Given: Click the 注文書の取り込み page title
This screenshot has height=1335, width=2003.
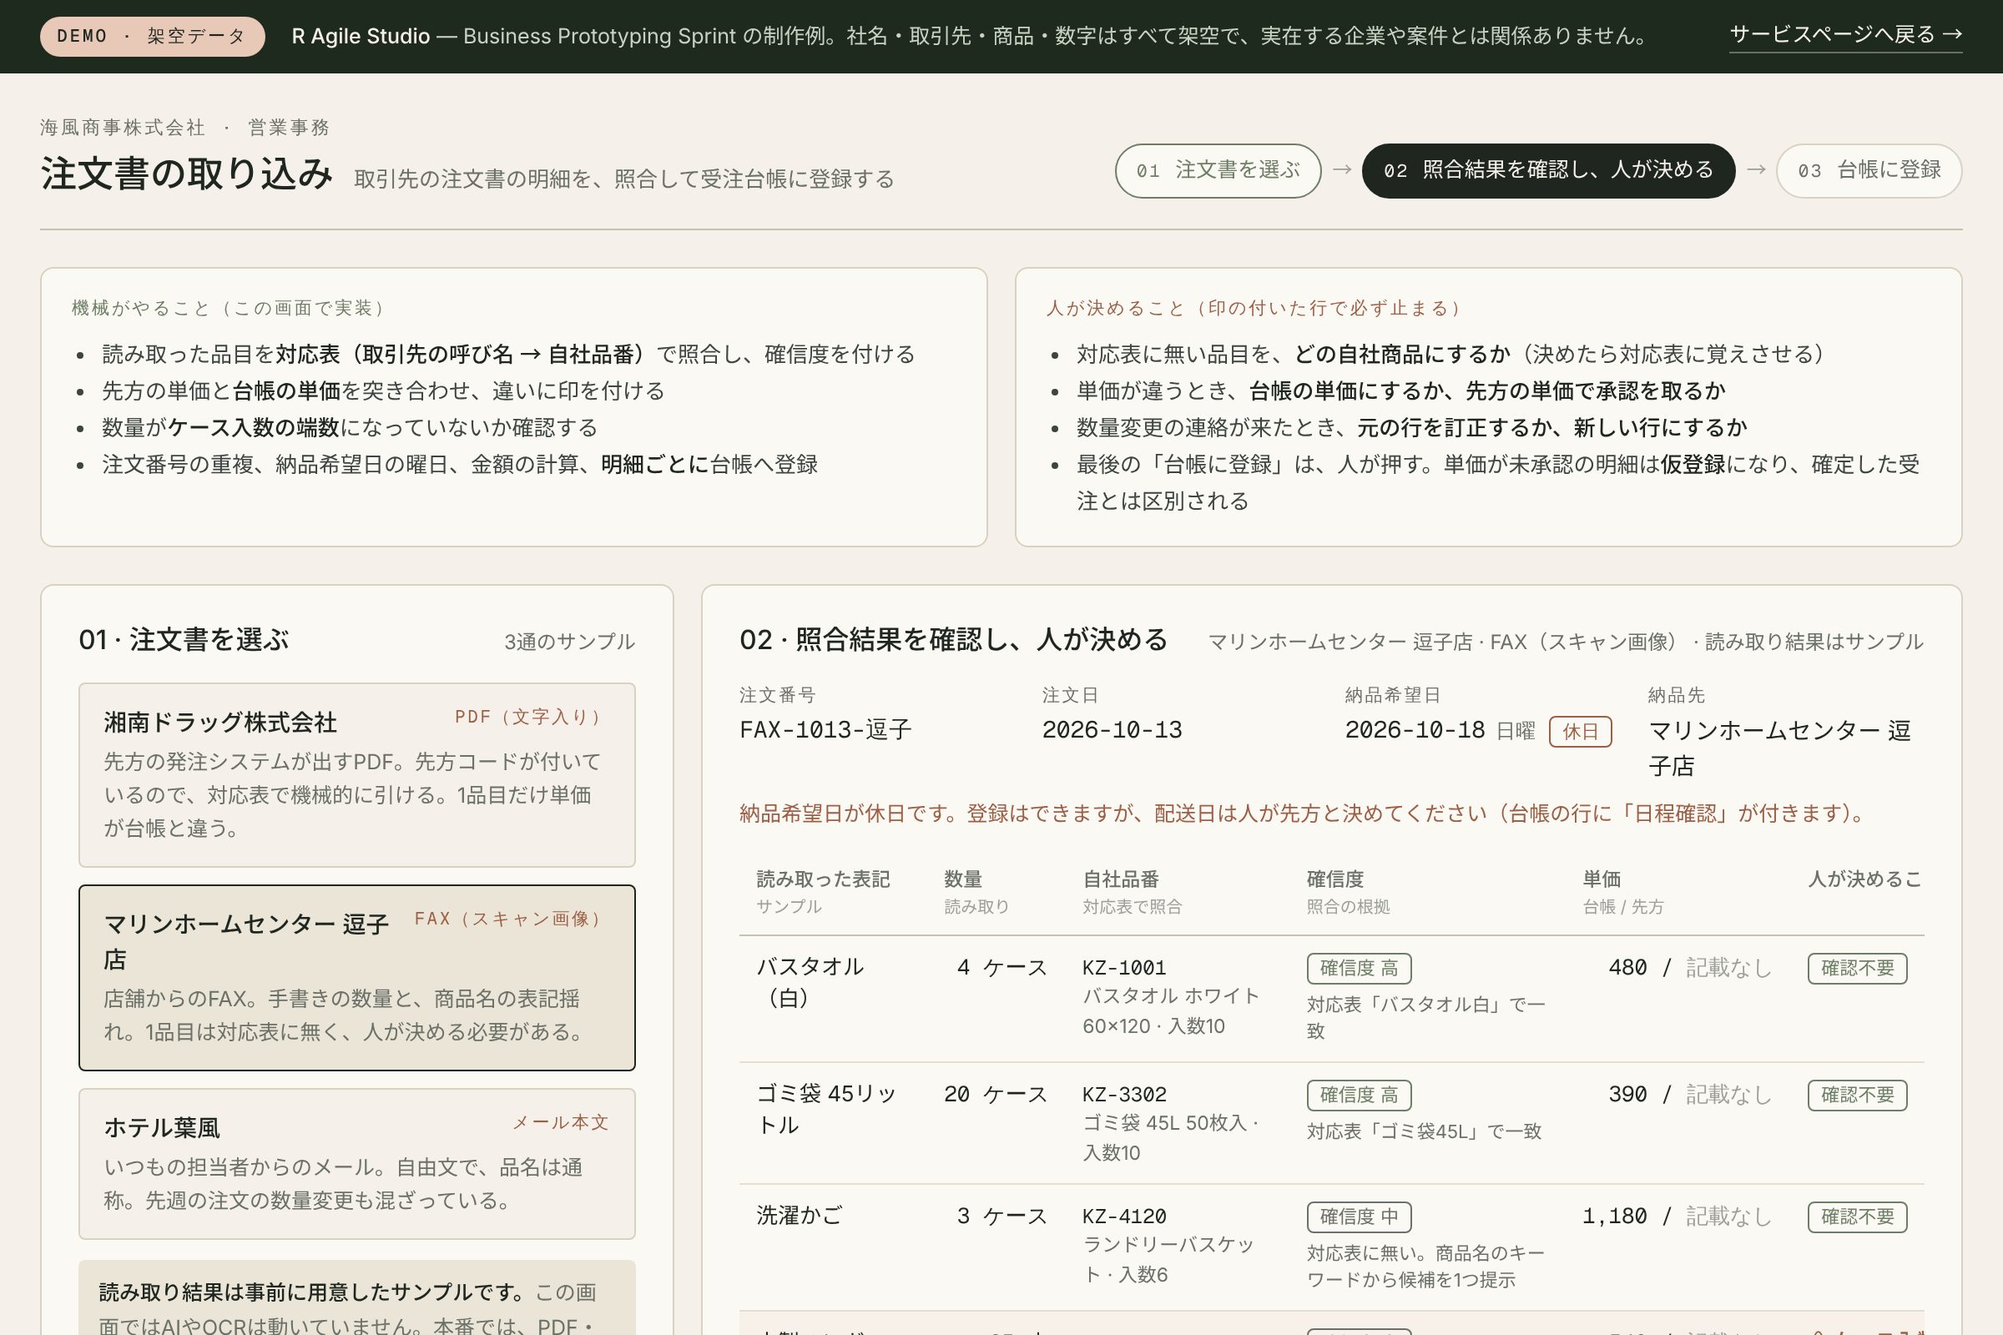Looking at the screenshot, I should [x=186, y=174].
